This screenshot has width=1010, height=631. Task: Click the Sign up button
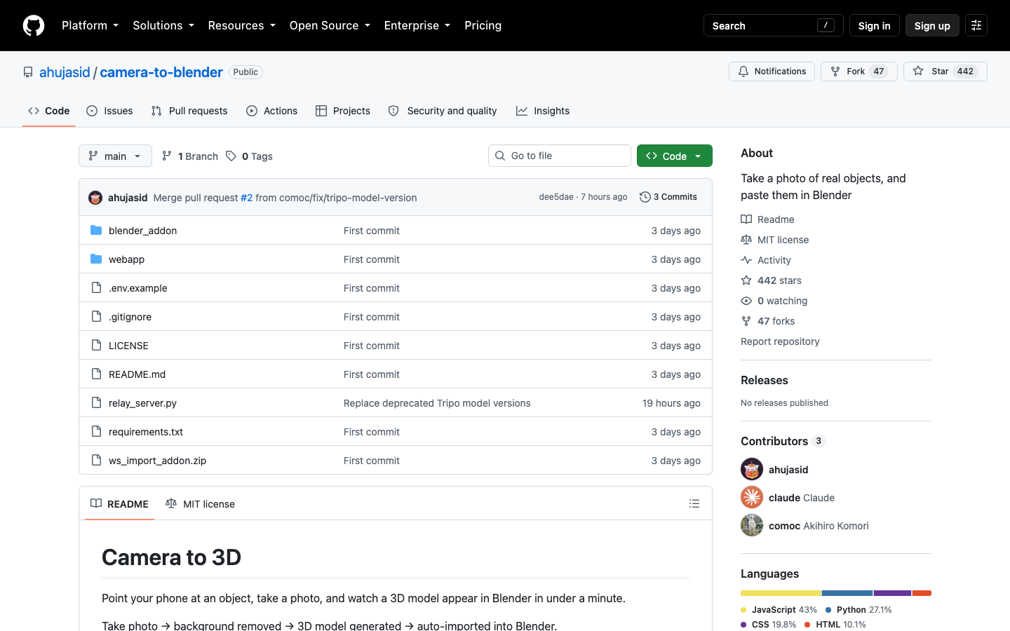pyautogui.click(x=932, y=25)
